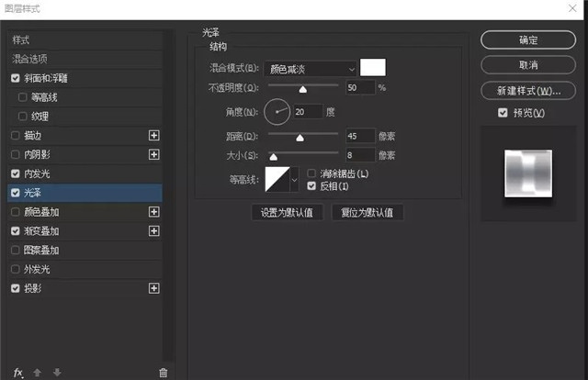
Task: Click the 距离 slider handle
Action: click(300, 138)
